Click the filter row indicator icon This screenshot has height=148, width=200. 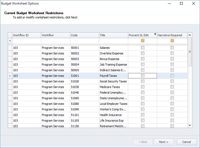(x=10, y=41)
